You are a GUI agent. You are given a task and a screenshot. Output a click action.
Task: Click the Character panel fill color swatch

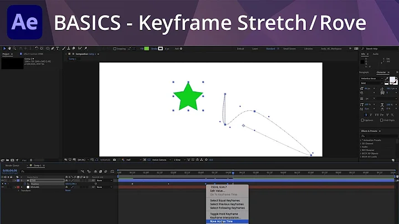392,80
